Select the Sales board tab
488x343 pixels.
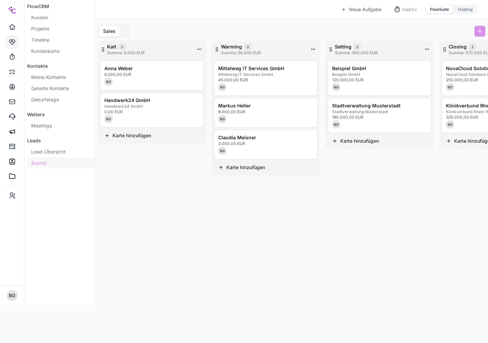pyautogui.click(x=109, y=31)
